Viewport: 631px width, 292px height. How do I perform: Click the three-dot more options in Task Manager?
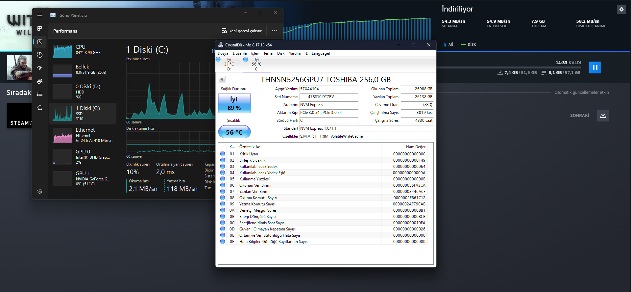click(275, 31)
